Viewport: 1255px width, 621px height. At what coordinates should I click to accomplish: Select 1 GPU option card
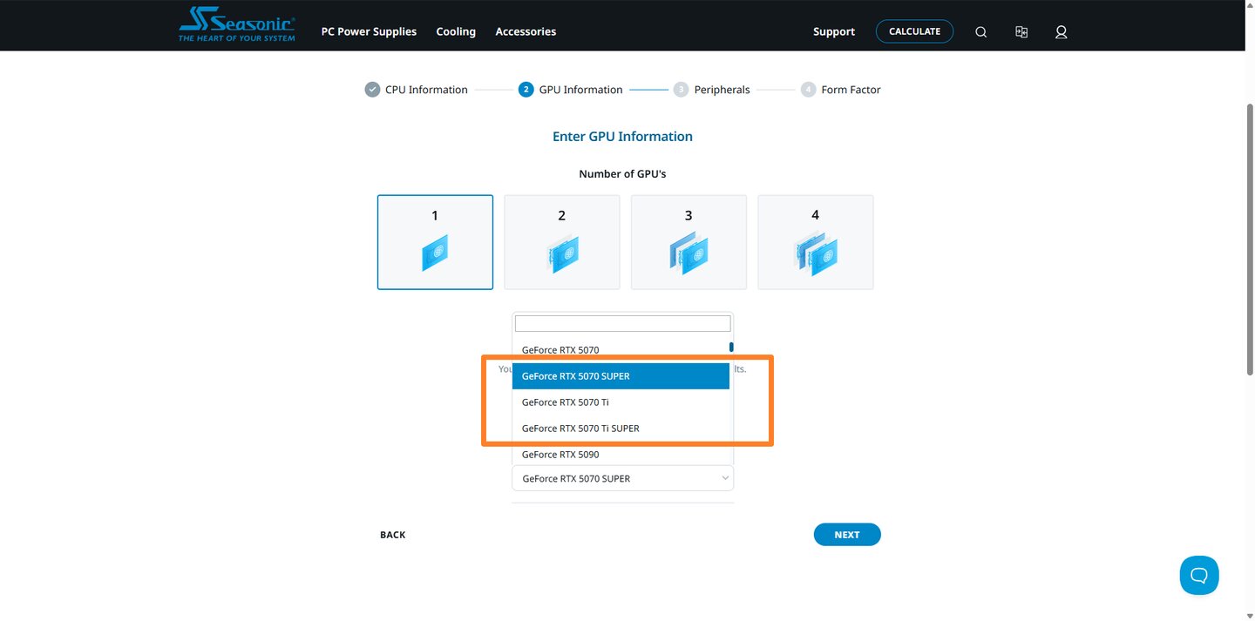point(435,242)
